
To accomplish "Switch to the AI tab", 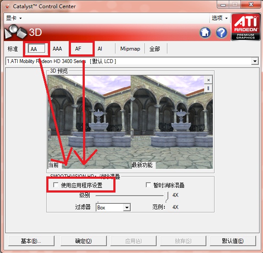I will coord(100,49).
